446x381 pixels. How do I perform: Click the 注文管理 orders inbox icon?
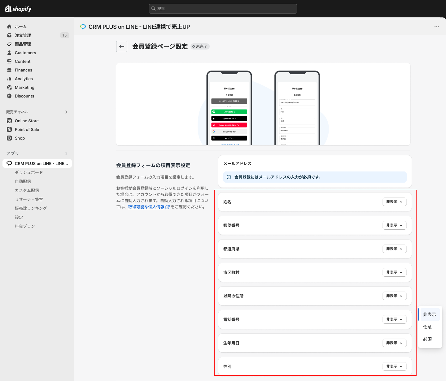tap(9, 35)
